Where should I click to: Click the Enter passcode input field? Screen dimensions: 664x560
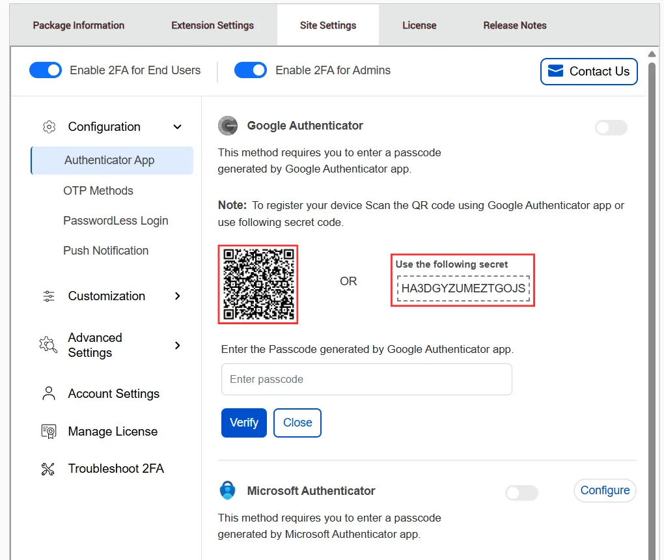point(366,379)
